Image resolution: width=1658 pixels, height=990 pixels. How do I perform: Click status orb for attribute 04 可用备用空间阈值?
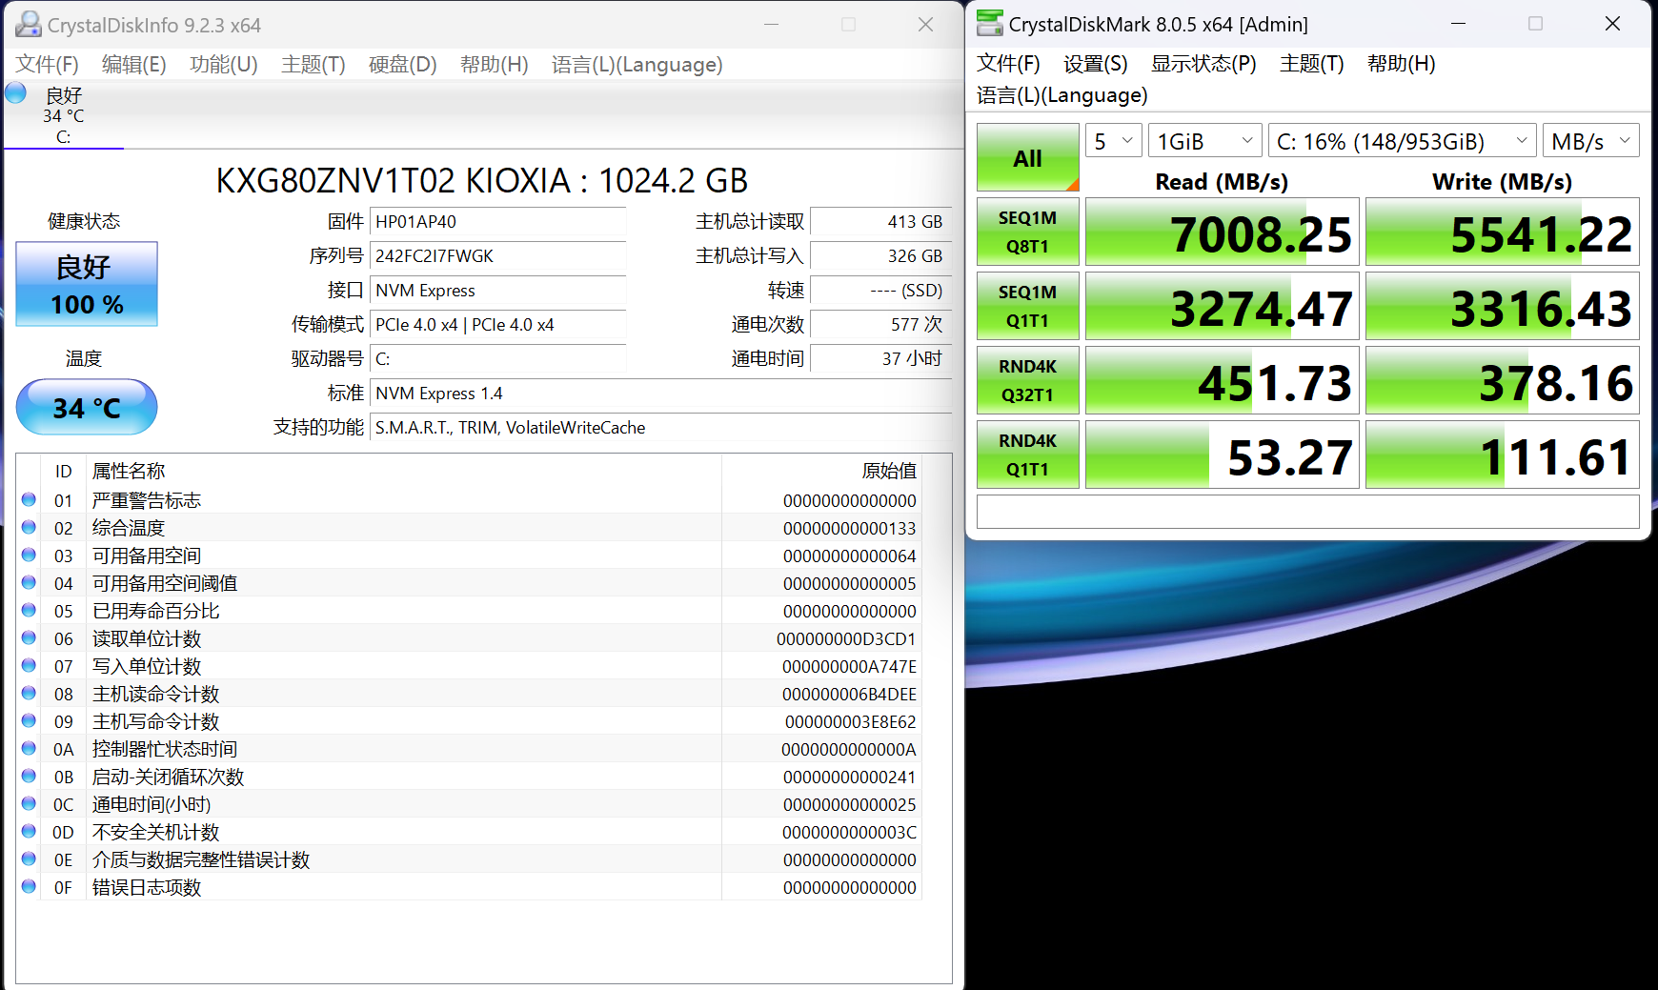coord(29,582)
